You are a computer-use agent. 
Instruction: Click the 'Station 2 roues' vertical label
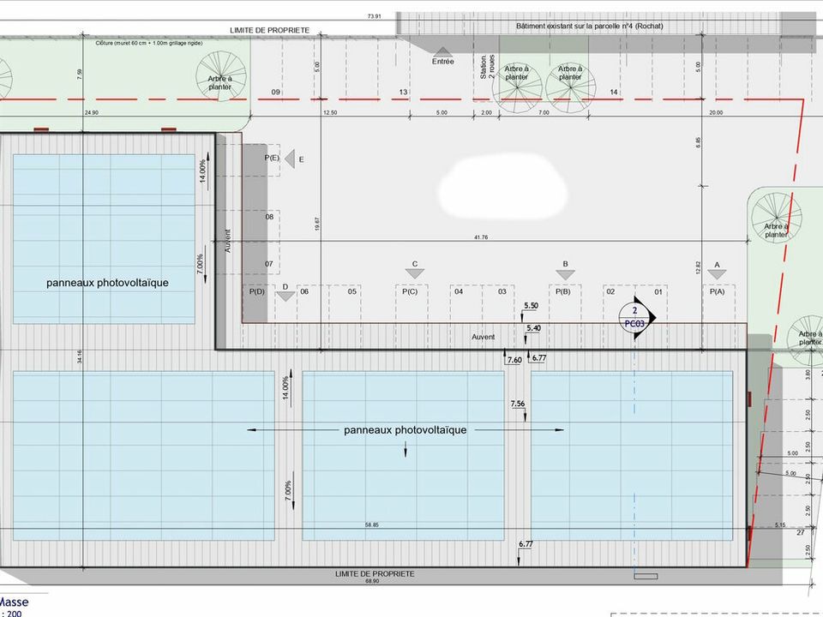[x=488, y=67]
